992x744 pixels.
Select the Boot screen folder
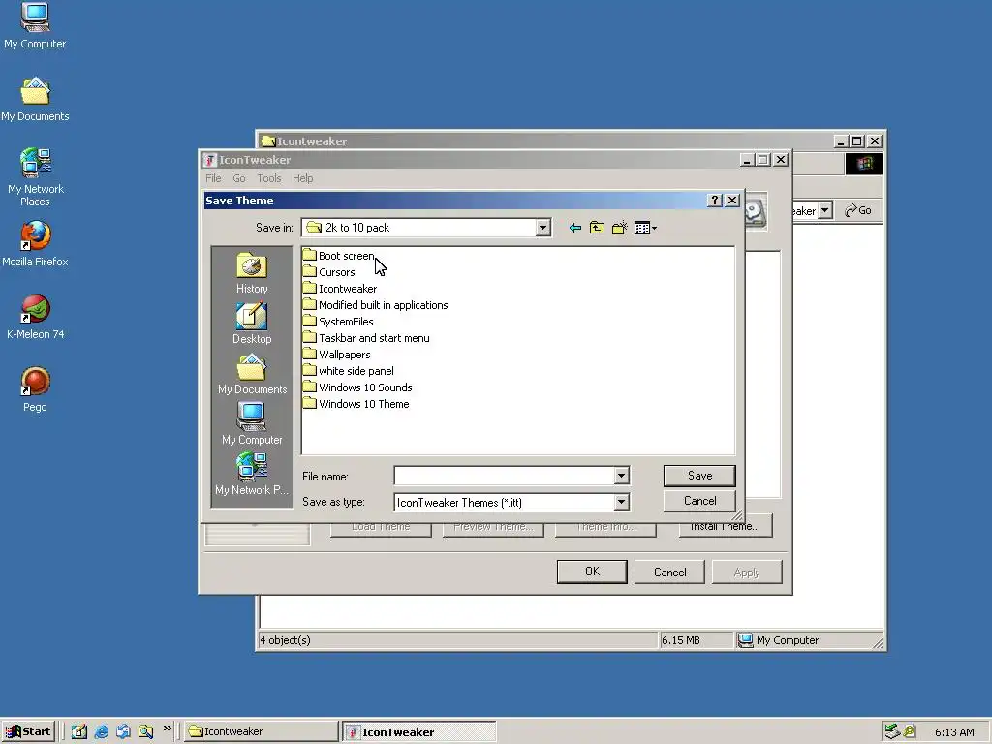click(338, 256)
